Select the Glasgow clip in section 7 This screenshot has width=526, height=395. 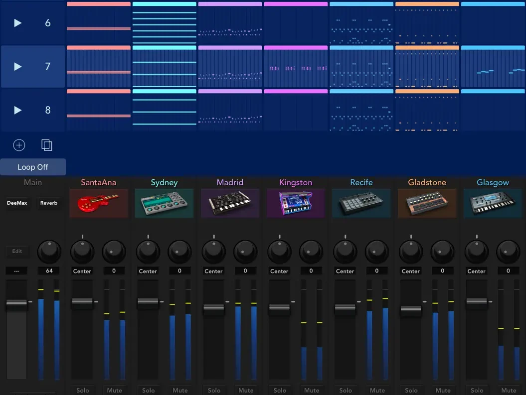(493, 66)
